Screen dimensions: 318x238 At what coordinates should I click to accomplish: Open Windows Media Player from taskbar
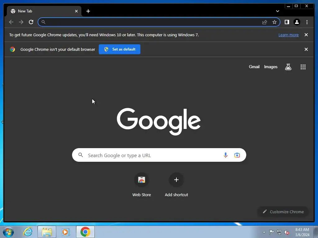click(66, 232)
